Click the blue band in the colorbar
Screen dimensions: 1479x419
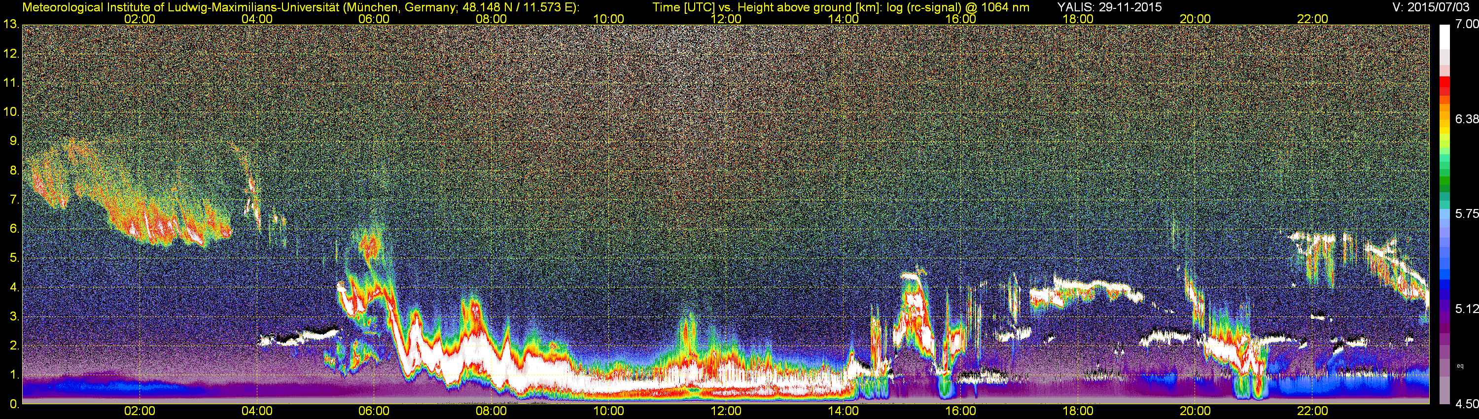click(1444, 285)
